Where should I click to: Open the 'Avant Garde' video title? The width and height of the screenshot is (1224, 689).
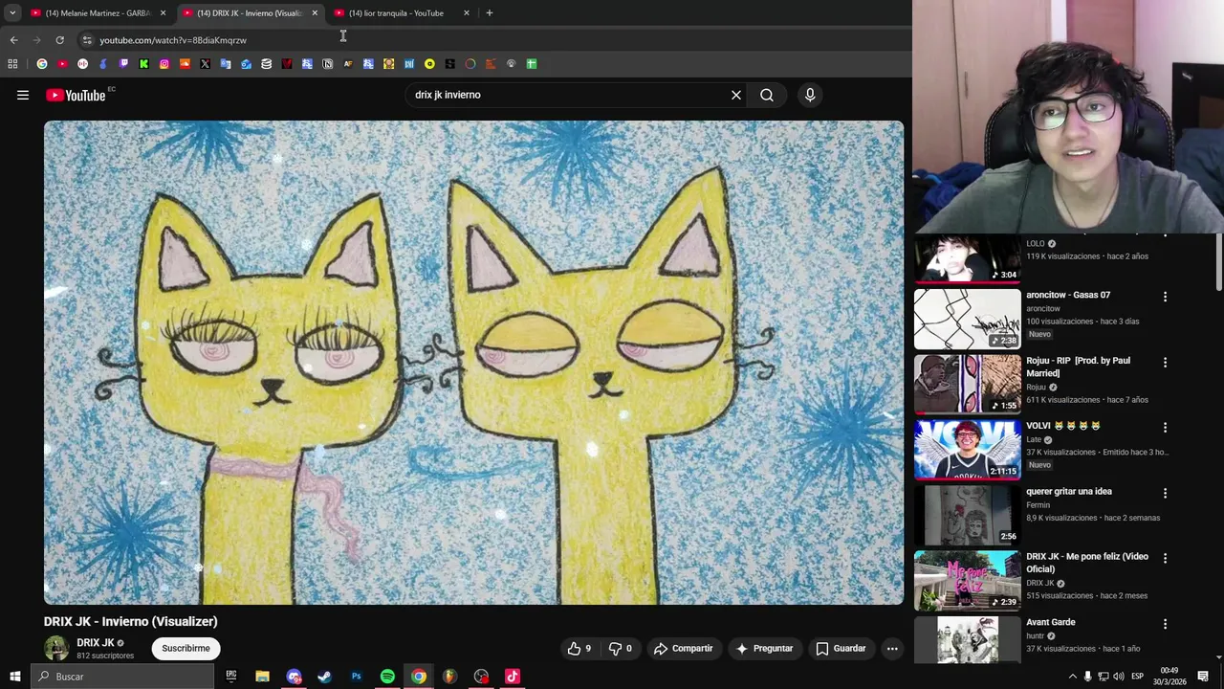(x=1050, y=622)
